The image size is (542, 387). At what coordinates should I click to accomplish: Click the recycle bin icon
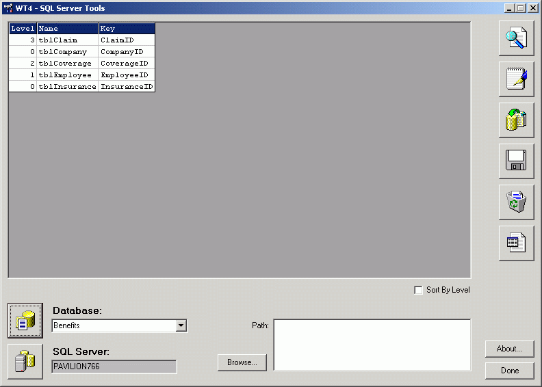pyautogui.click(x=516, y=202)
